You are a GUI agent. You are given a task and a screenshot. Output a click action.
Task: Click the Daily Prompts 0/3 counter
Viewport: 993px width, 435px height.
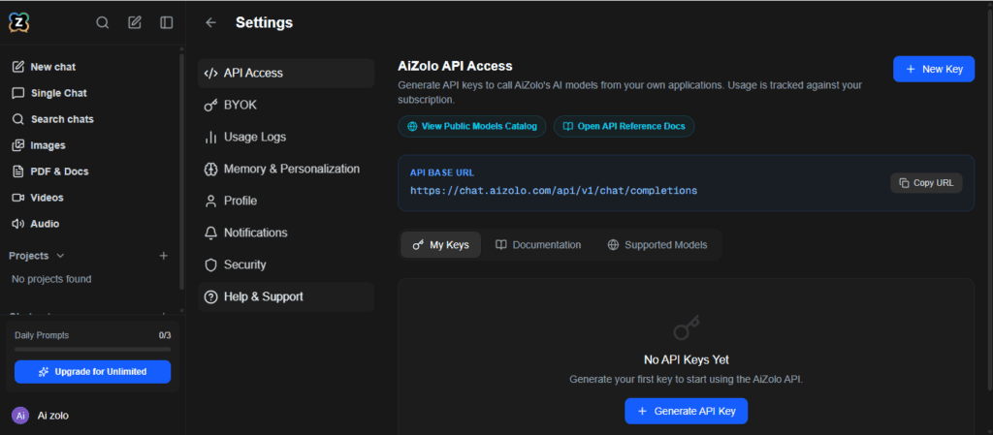165,335
